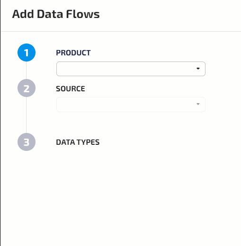This screenshot has height=246, width=241.
Task: Click the gray arrow in the SOURCE dropdown
Action: [x=198, y=104]
